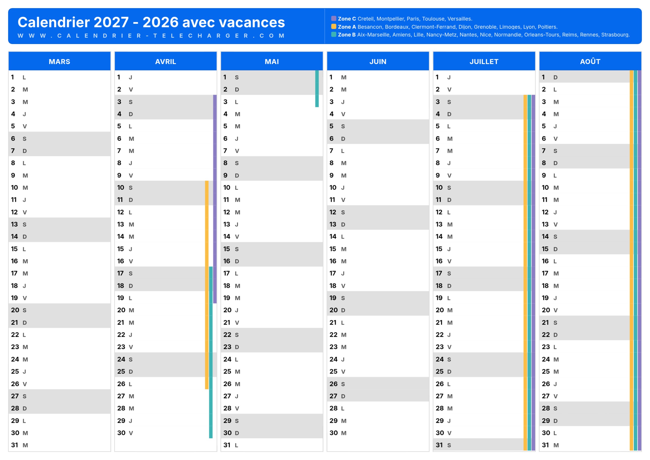The image size is (650, 460).
Task: Select day 19 (L) in the AVRIL column
Action: click(x=166, y=298)
